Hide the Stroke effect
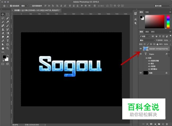Screen dimensions: 172x126 click(149, 64)
